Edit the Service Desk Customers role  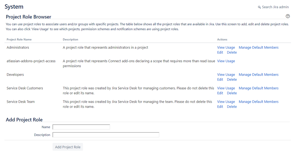click(220, 93)
